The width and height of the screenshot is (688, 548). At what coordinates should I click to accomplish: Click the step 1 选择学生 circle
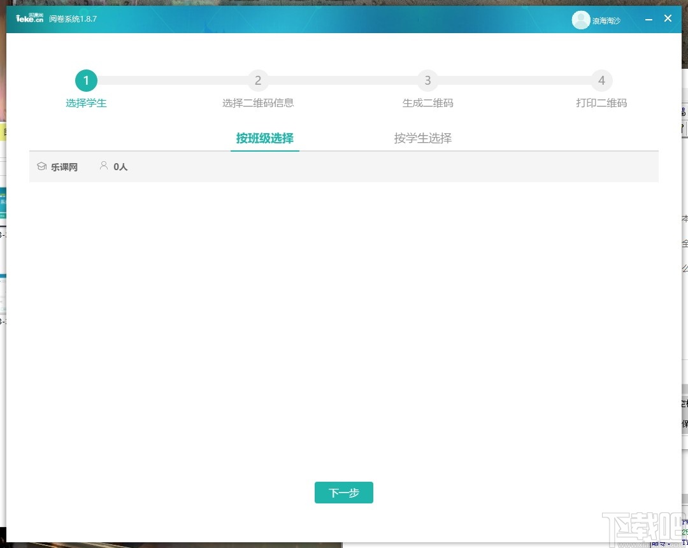click(x=86, y=80)
